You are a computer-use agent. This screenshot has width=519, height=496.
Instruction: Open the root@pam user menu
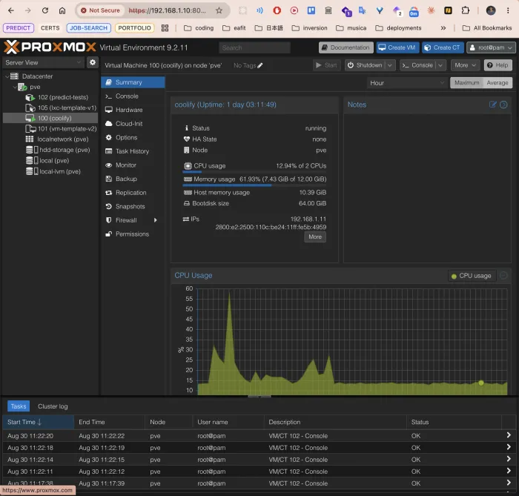[491, 47]
